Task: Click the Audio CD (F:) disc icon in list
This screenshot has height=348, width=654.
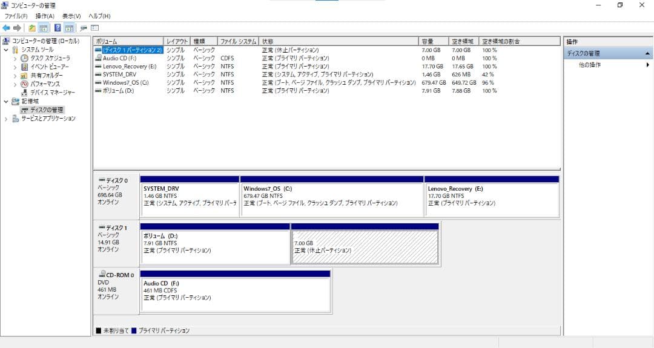Action: (98, 58)
